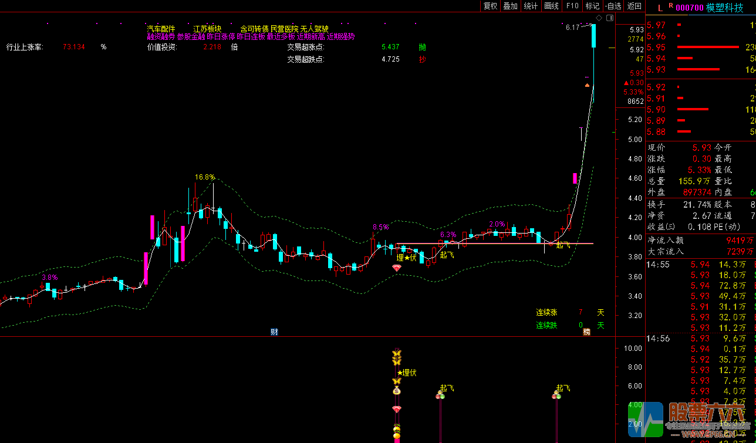Select the 画线 drawing tool
This screenshot has width=756, height=443.
coord(551,6)
